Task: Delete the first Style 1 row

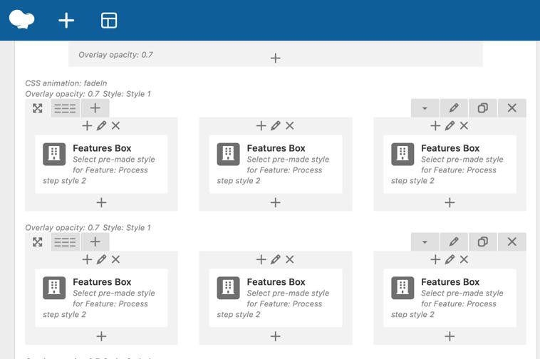Action: point(512,108)
